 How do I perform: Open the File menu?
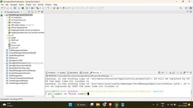tap(2, 5)
